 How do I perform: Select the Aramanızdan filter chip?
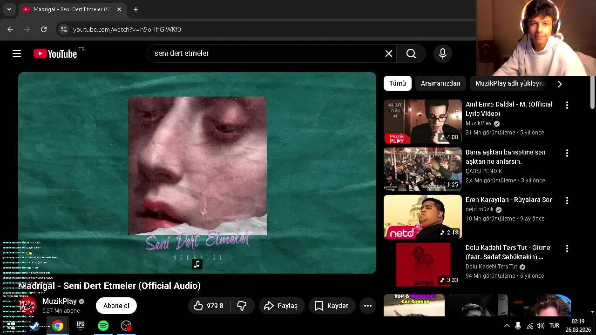click(x=440, y=83)
